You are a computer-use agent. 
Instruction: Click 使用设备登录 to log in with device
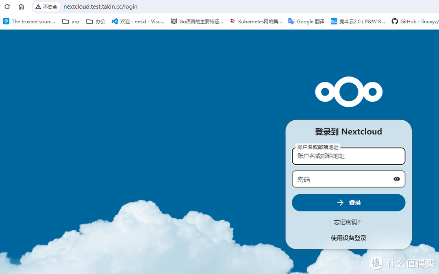pyautogui.click(x=348, y=238)
